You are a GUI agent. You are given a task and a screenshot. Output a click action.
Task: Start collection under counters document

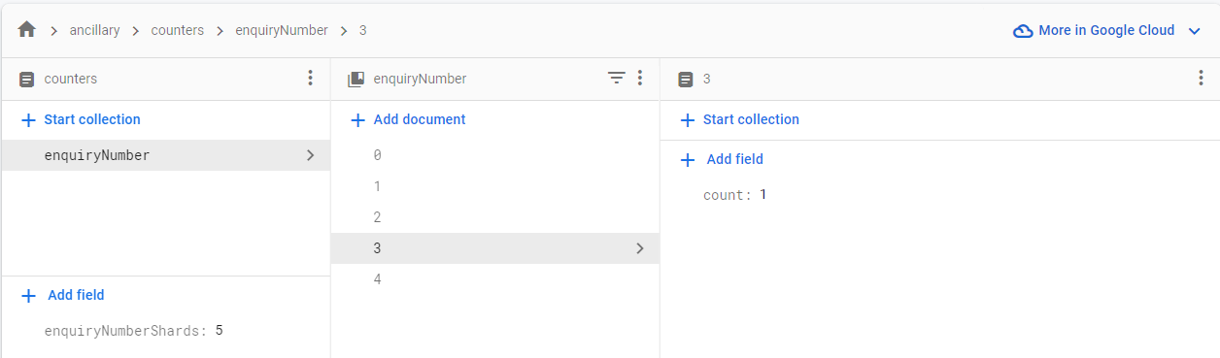pyautogui.click(x=81, y=119)
